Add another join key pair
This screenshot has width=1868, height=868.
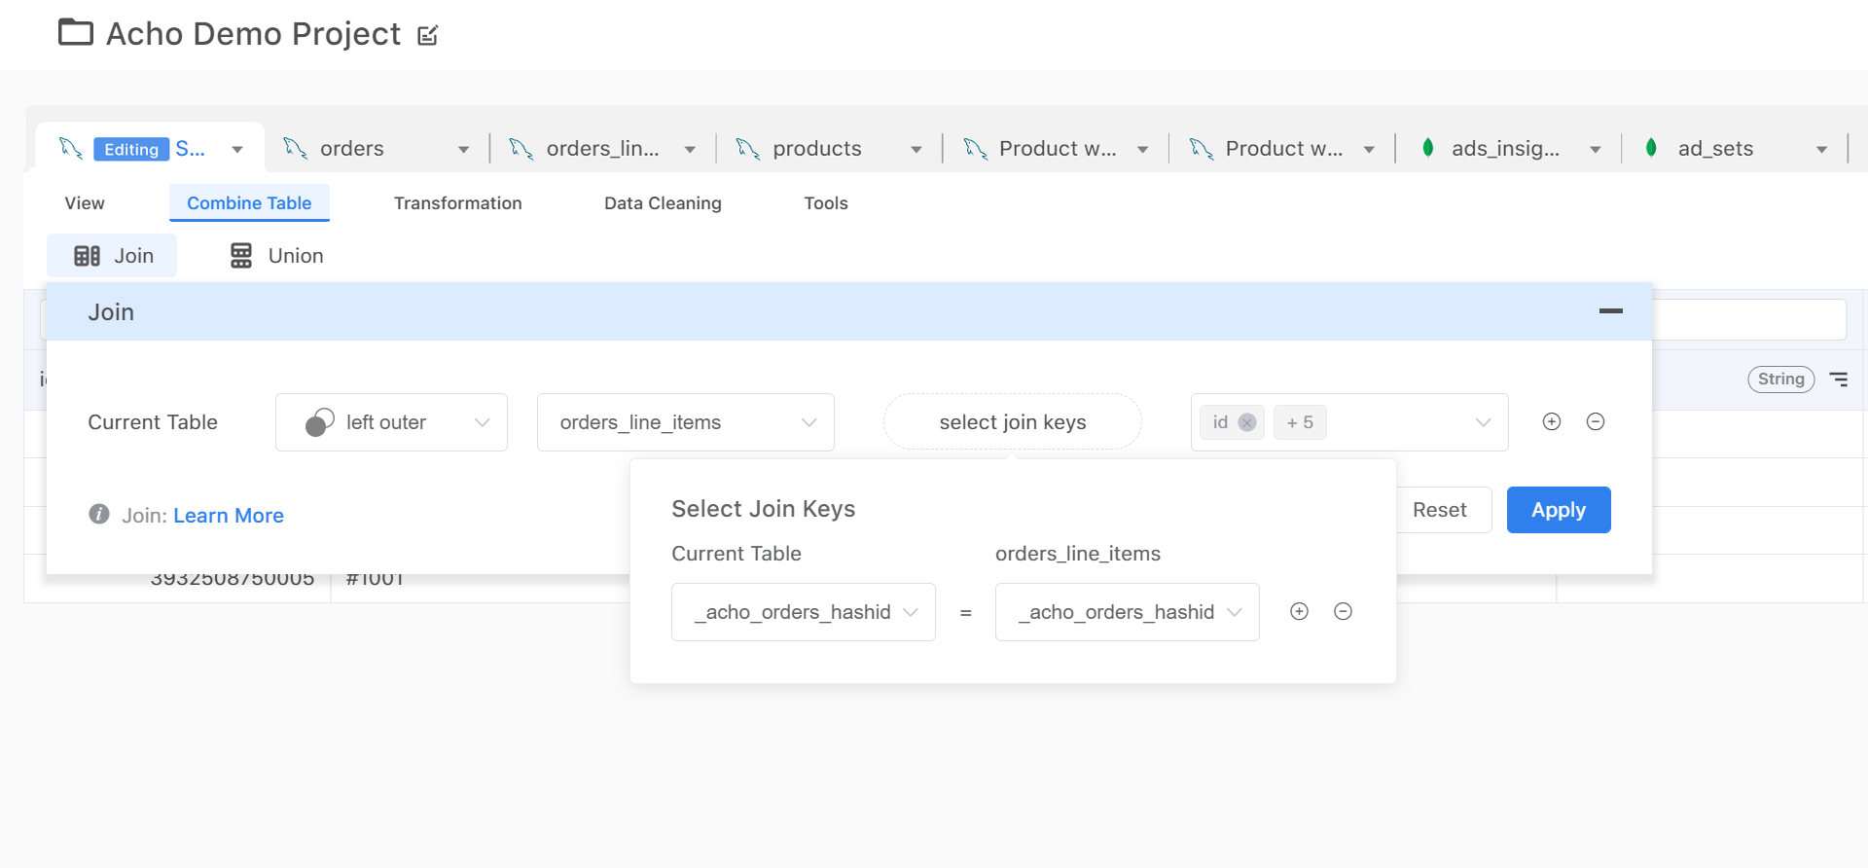click(x=1299, y=611)
